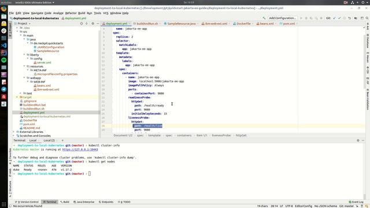Switch to the pom.xml editor tab
The image size is (370, 208).
tap(288, 24)
